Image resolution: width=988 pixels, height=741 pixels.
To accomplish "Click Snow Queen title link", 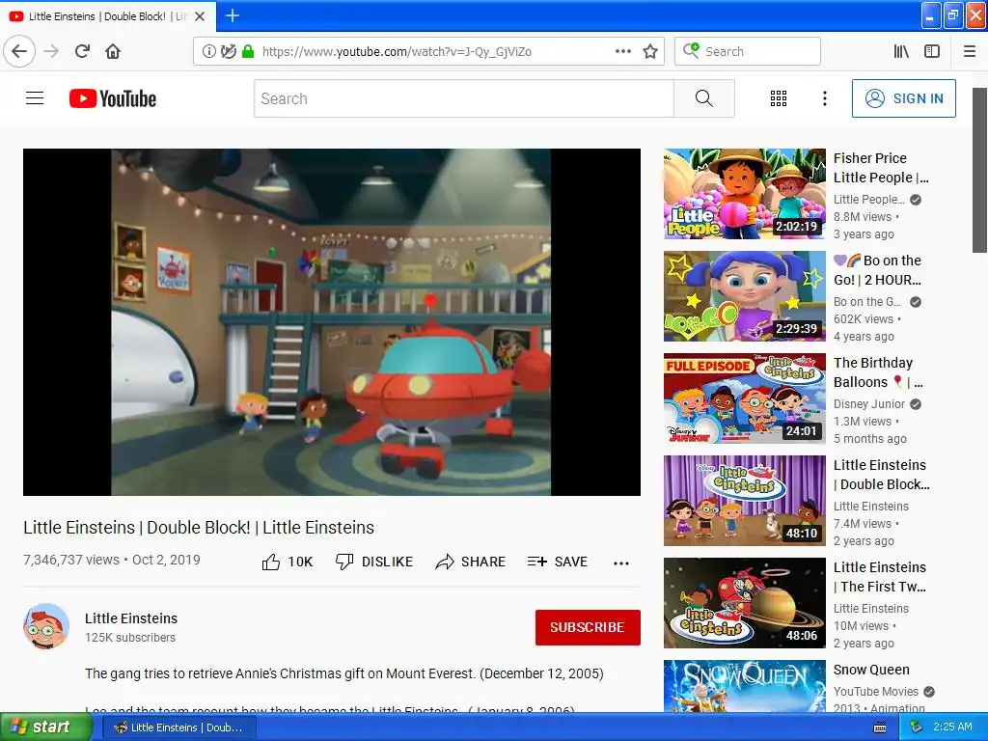I will click(x=871, y=670).
